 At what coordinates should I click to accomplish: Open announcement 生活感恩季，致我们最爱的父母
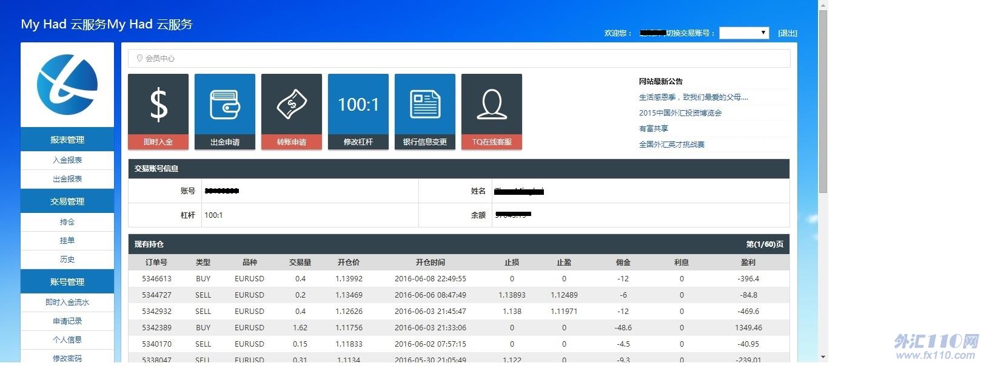[x=694, y=97]
